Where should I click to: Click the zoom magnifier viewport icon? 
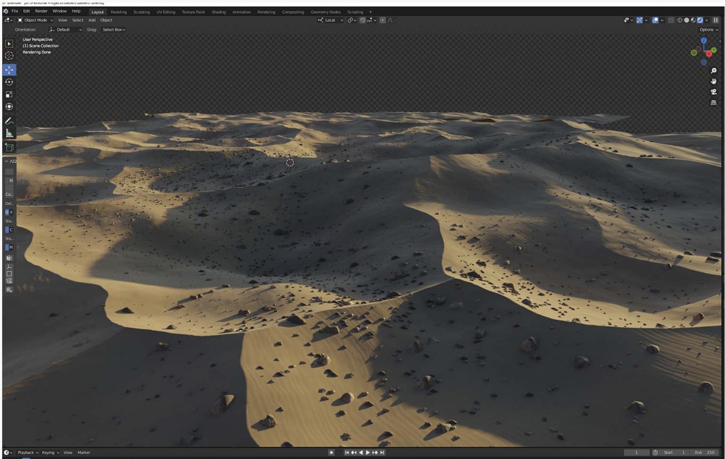coord(713,71)
